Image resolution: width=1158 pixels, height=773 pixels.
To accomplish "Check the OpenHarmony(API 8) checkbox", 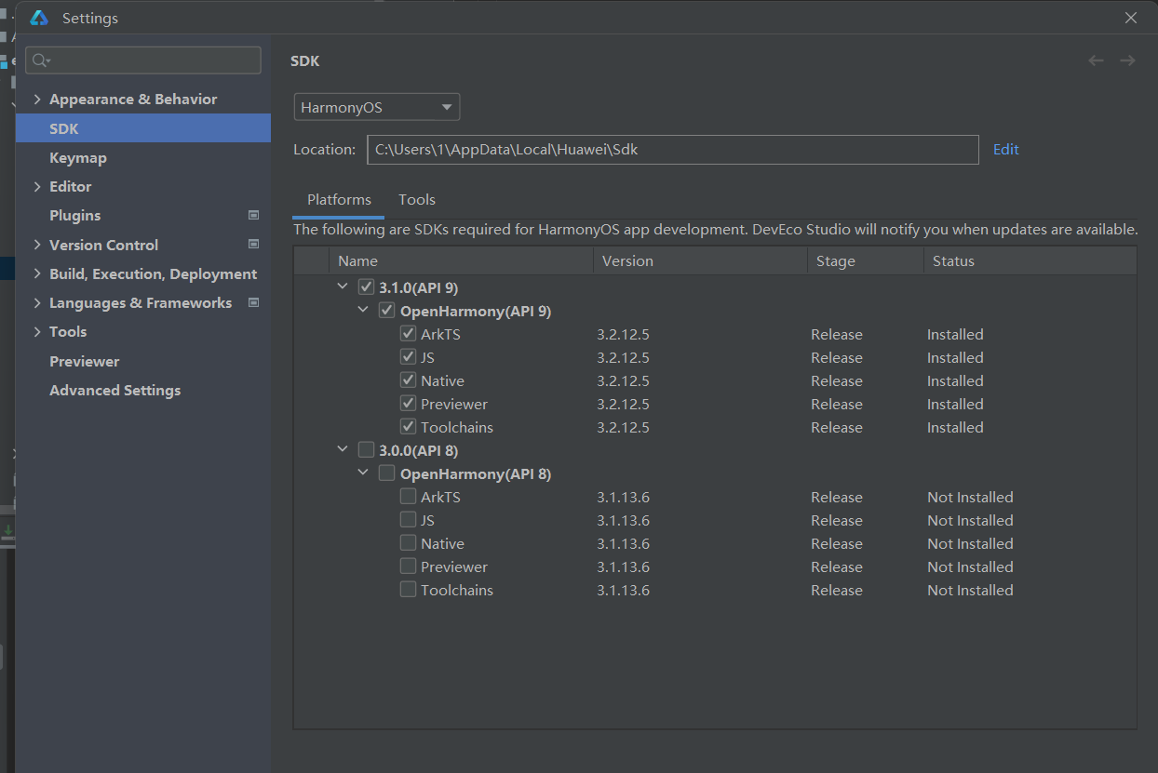I will click(386, 473).
